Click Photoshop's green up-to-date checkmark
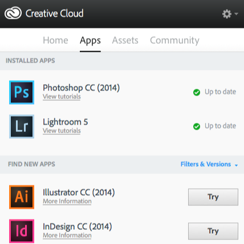 (197, 92)
